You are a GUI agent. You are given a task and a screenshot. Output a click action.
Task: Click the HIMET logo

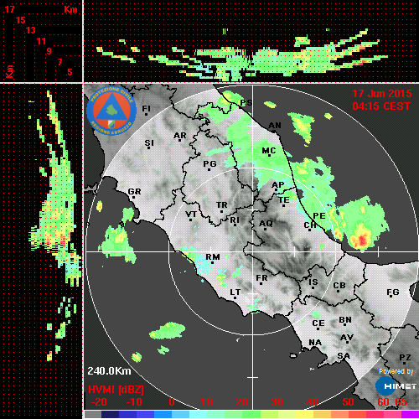click(x=396, y=386)
